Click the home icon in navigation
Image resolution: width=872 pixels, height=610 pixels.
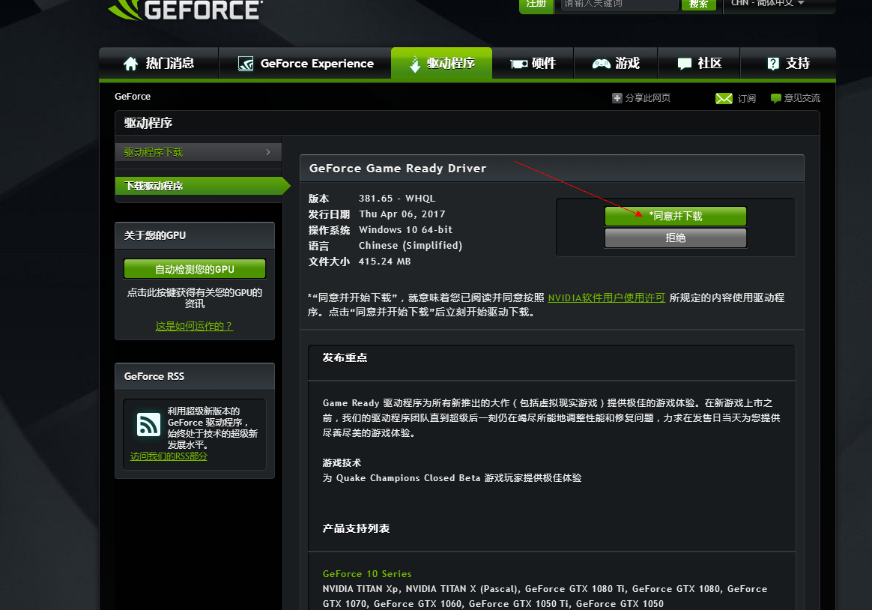pos(130,64)
